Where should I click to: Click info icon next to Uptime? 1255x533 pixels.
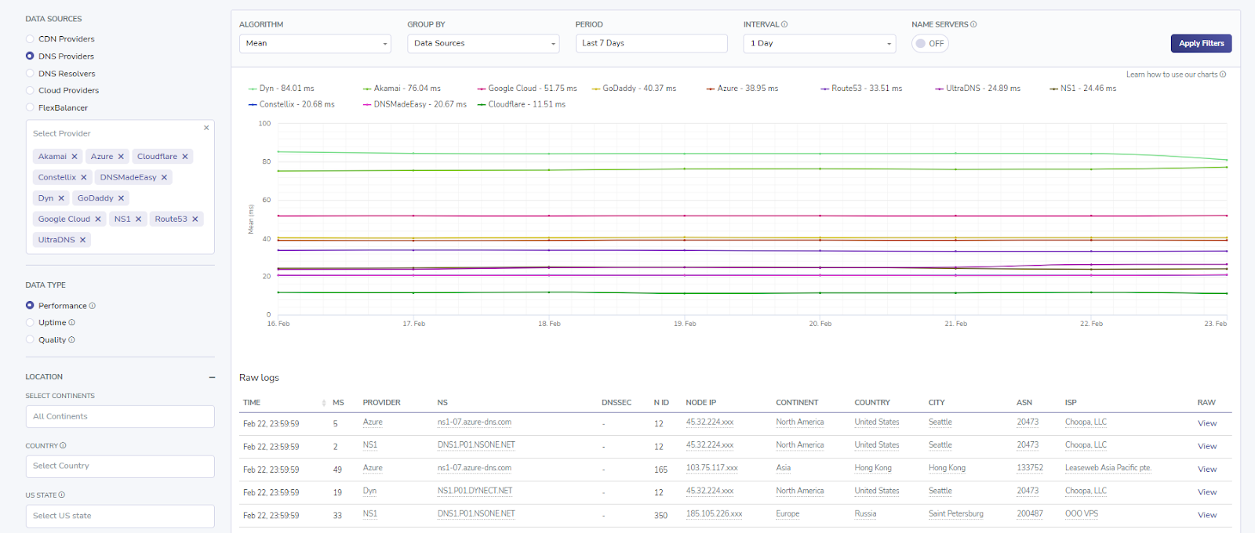[72, 323]
